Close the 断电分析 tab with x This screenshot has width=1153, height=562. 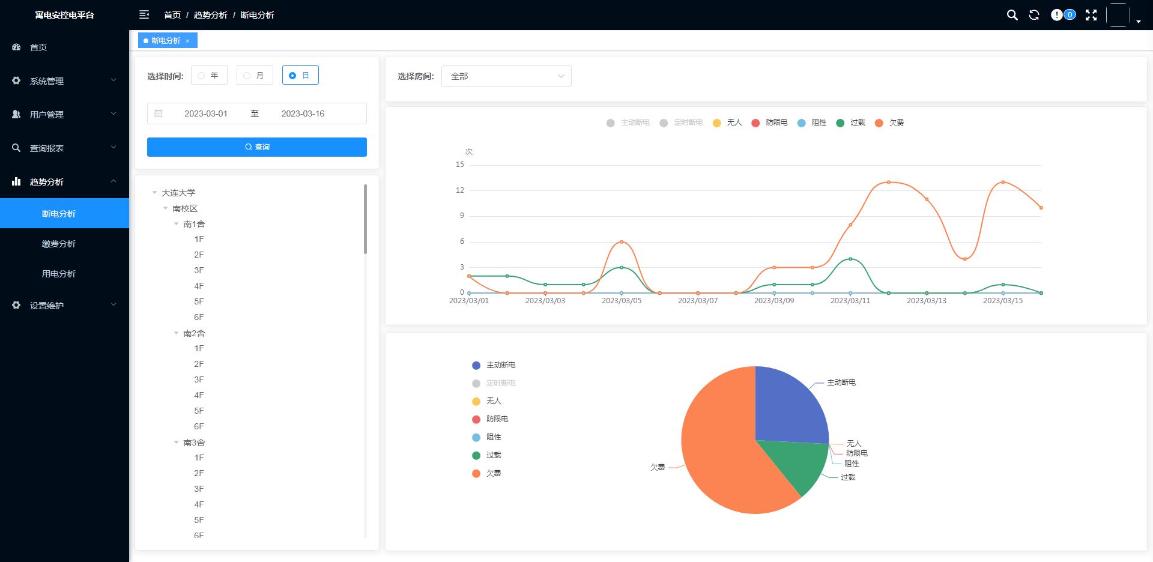click(187, 41)
